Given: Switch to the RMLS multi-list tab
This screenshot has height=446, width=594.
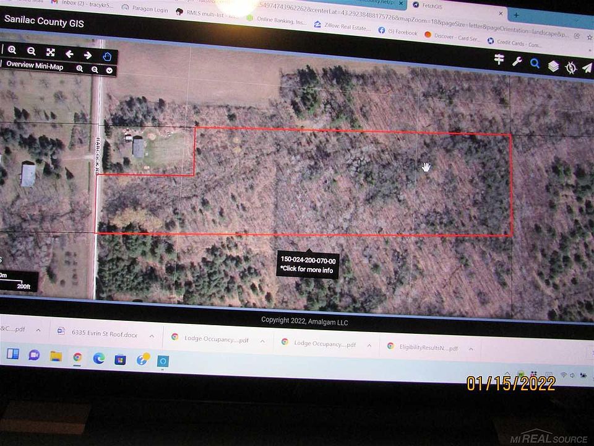Looking at the screenshot, I should tap(207, 14).
